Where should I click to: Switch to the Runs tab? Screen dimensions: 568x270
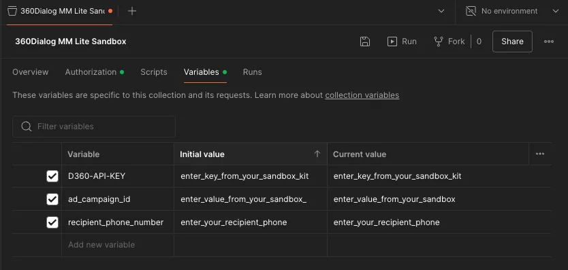[x=253, y=72]
